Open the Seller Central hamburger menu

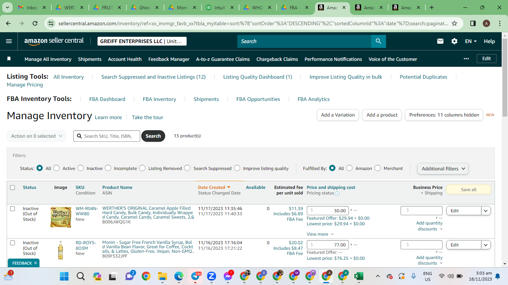9,41
